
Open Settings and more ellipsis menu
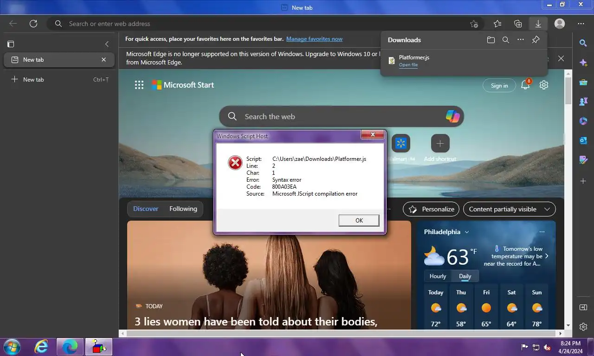point(581,24)
